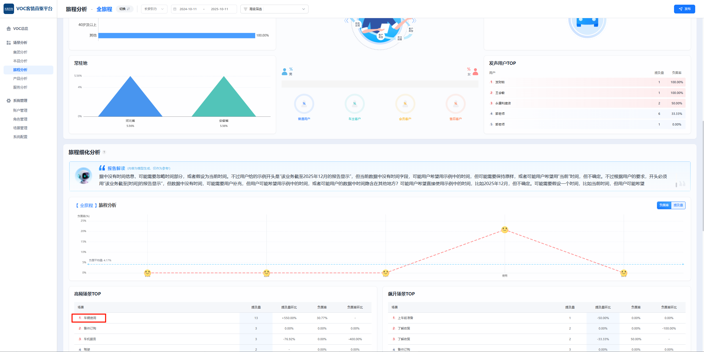Click the robot avatar in 报告解读
This screenshot has width=704, height=352.
84,176
